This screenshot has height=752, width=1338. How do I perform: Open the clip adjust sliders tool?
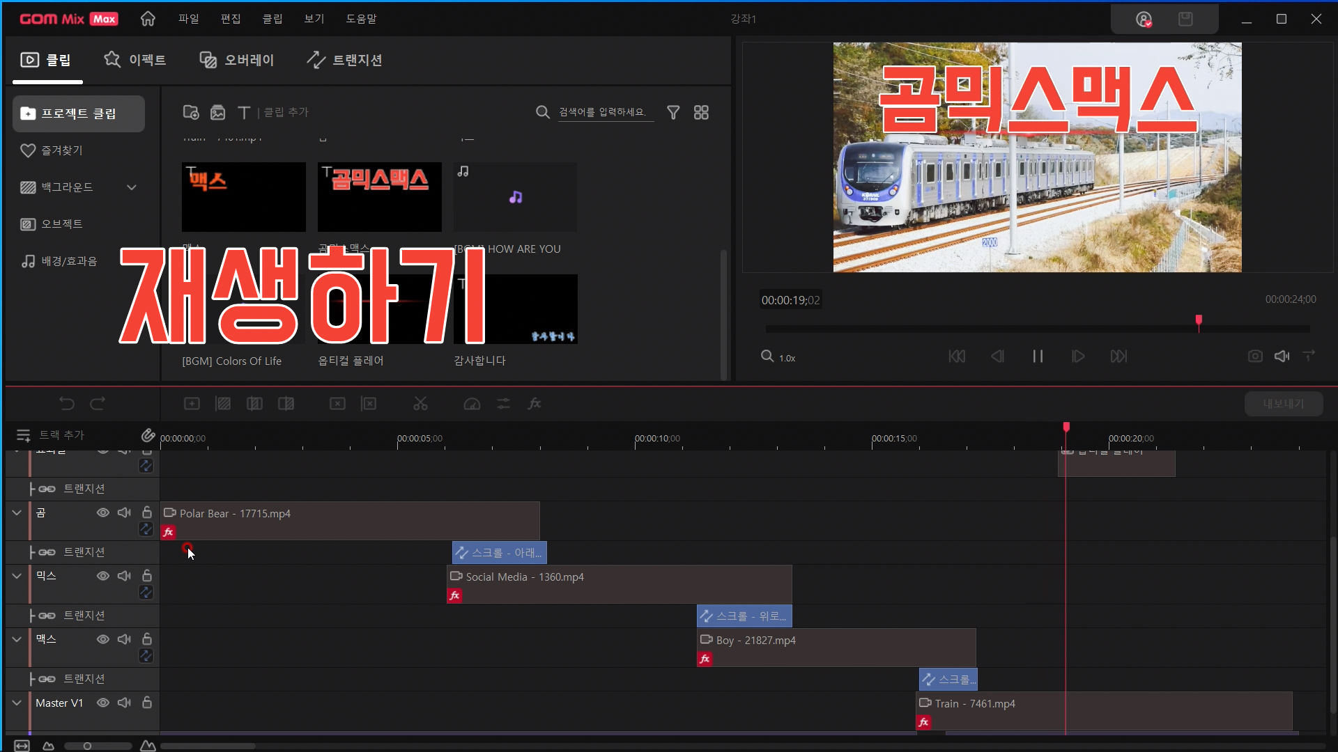[503, 404]
